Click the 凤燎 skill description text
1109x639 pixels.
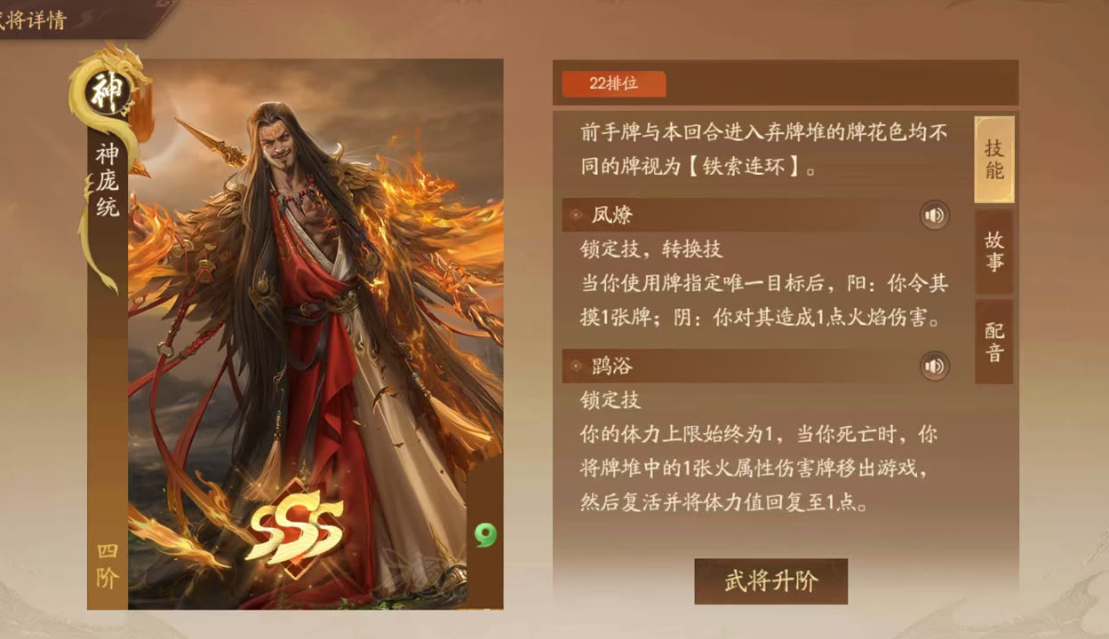coord(764,284)
